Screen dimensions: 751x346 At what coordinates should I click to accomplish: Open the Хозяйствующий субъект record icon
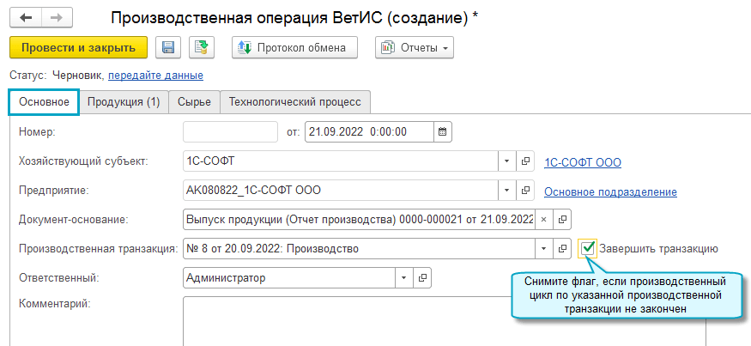[529, 161]
